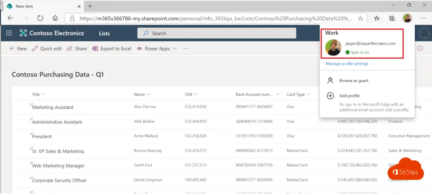
Task: Click the Lists header link
Action: pyautogui.click(x=104, y=33)
